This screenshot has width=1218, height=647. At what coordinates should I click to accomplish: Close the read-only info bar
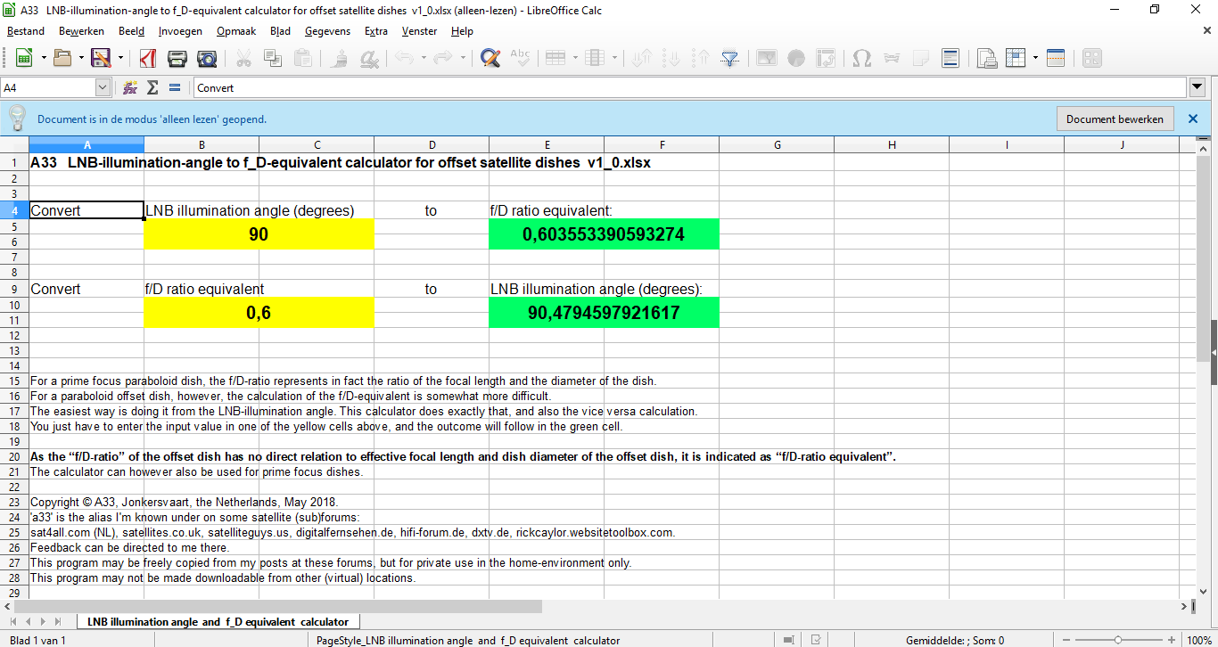(1193, 119)
